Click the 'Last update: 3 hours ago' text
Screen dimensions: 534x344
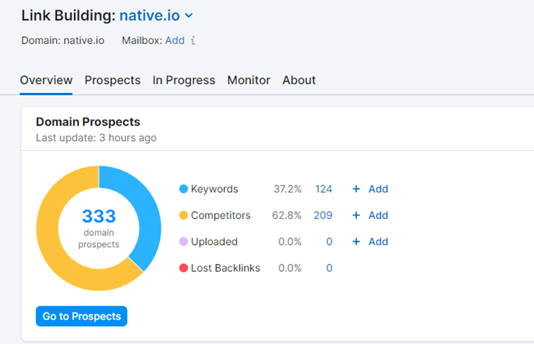[x=96, y=138]
